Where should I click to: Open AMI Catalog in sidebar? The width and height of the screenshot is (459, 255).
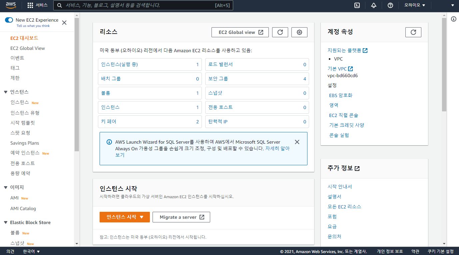tap(23, 208)
